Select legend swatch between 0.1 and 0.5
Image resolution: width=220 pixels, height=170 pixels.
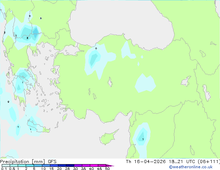[6, 165]
